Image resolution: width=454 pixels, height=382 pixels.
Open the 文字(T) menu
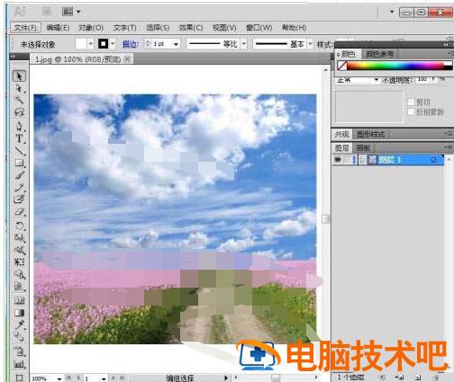pyautogui.click(x=125, y=28)
